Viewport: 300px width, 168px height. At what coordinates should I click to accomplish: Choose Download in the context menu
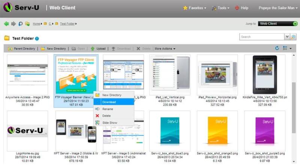[114, 102]
